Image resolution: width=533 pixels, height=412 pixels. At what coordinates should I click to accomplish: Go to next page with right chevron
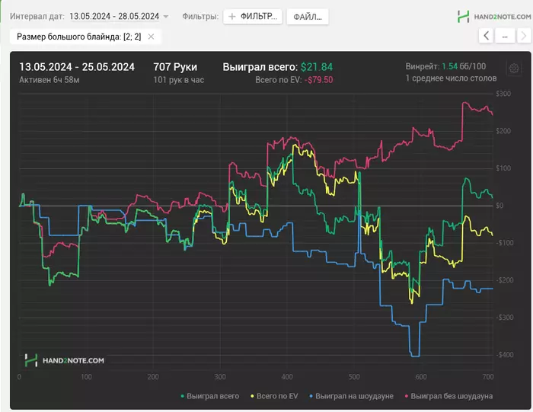(x=524, y=35)
